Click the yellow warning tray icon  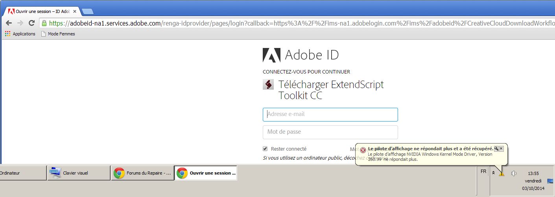502,173
